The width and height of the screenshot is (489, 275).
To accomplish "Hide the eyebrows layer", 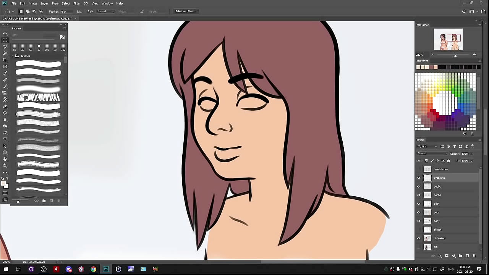I will [x=419, y=178].
